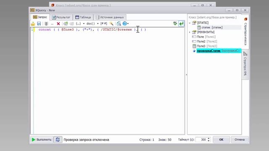Click the Проверка запроса отключена status text
The height and width of the screenshot is (151, 269).
(x=86, y=140)
